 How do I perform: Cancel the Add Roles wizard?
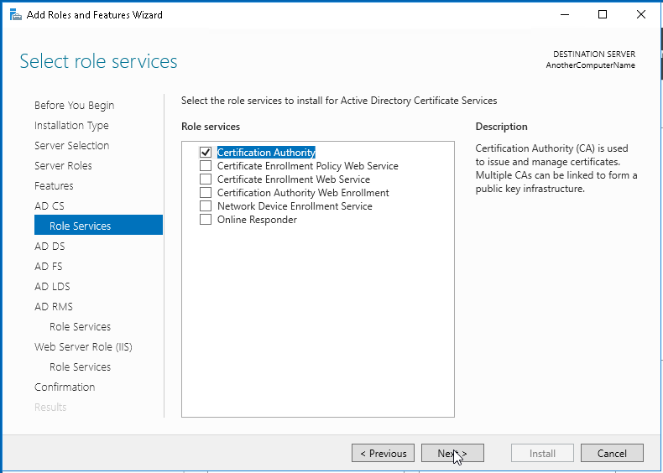point(612,453)
